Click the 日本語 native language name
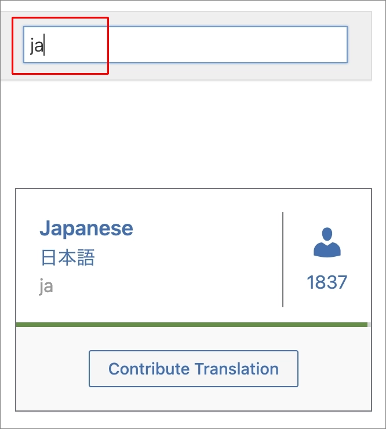386x429 pixels. click(x=68, y=257)
